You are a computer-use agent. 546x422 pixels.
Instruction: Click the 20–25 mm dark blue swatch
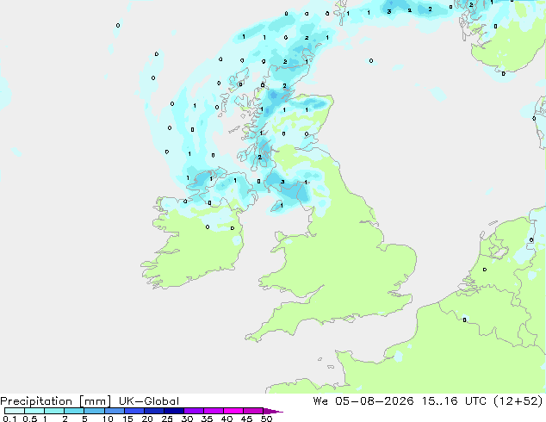pos(154,411)
